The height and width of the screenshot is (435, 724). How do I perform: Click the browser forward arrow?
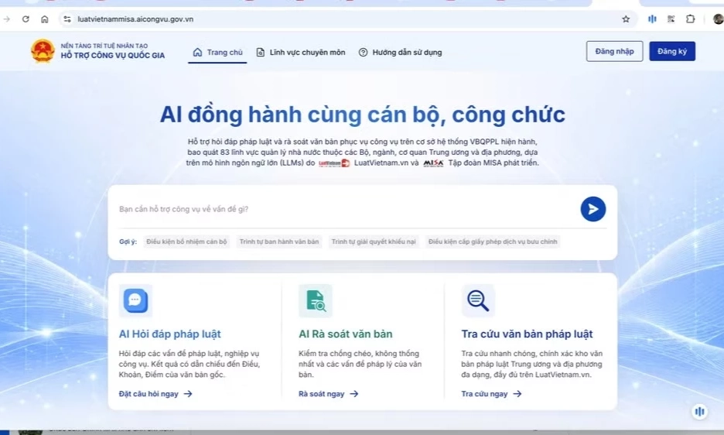point(6,19)
